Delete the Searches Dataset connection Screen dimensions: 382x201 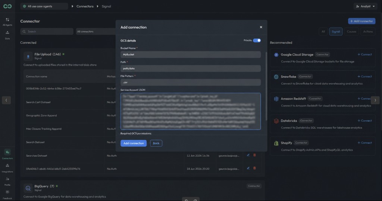tap(254, 155)
